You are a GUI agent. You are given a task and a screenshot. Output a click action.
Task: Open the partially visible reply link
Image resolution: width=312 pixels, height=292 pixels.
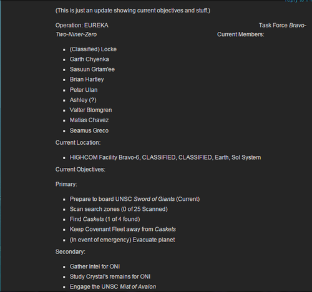tap(298, 1)
